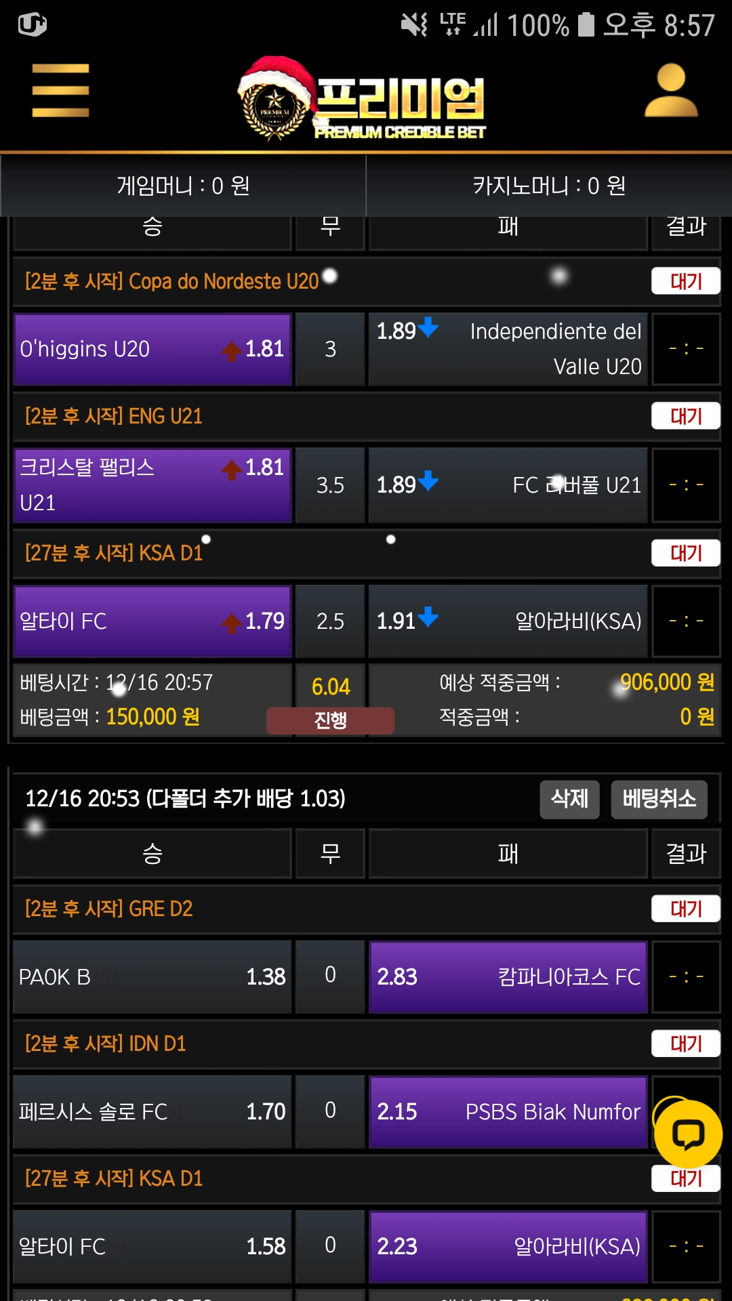Open the user profile icon
Screen dimensions: 732x1301
point(670,91)
